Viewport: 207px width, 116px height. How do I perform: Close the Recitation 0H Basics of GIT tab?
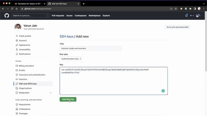coord(45,4)
